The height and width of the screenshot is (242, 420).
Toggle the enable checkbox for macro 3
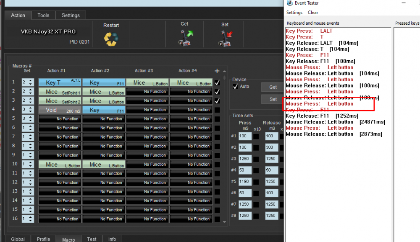pos(217,101)
